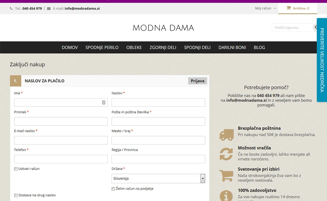This screenshot has height=201, width=327.
Task: Open the shopping cart icon
Action: point(289,8)
